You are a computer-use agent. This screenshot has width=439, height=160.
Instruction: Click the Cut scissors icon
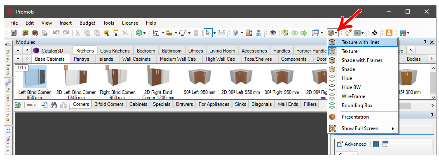coord(77,33)
